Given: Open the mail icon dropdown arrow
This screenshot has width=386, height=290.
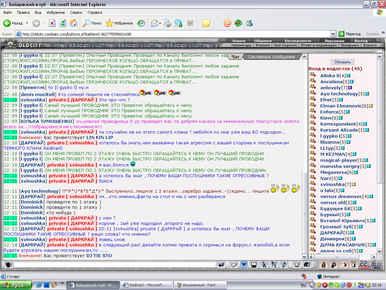Looking at the screenshot, I should pyautogui.click(x=160, y=23).
